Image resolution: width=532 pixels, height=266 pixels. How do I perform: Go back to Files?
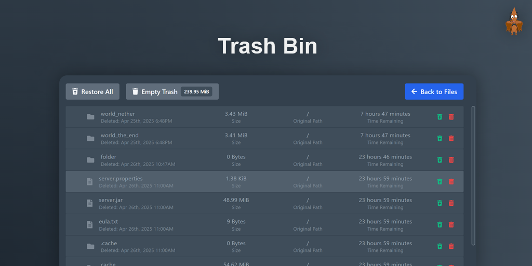point(434,91)
